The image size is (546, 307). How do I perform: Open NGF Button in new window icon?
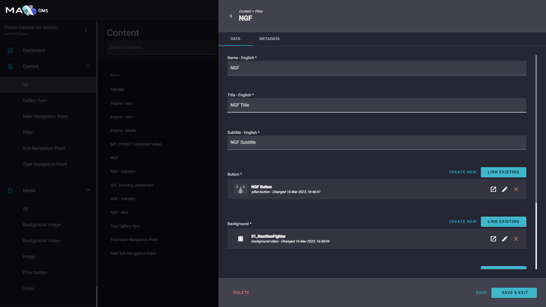[x=493, y=189]
